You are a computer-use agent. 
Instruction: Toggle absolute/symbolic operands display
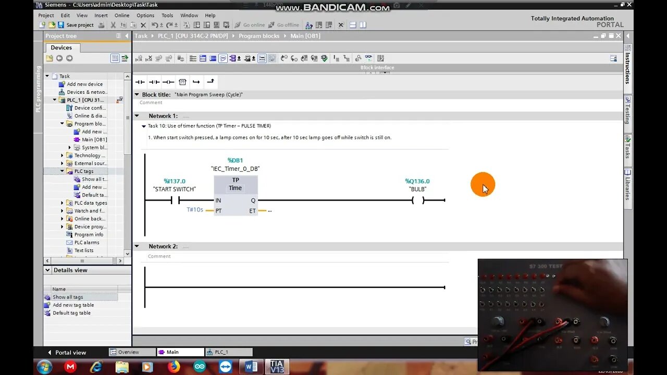tap(233, 58)
